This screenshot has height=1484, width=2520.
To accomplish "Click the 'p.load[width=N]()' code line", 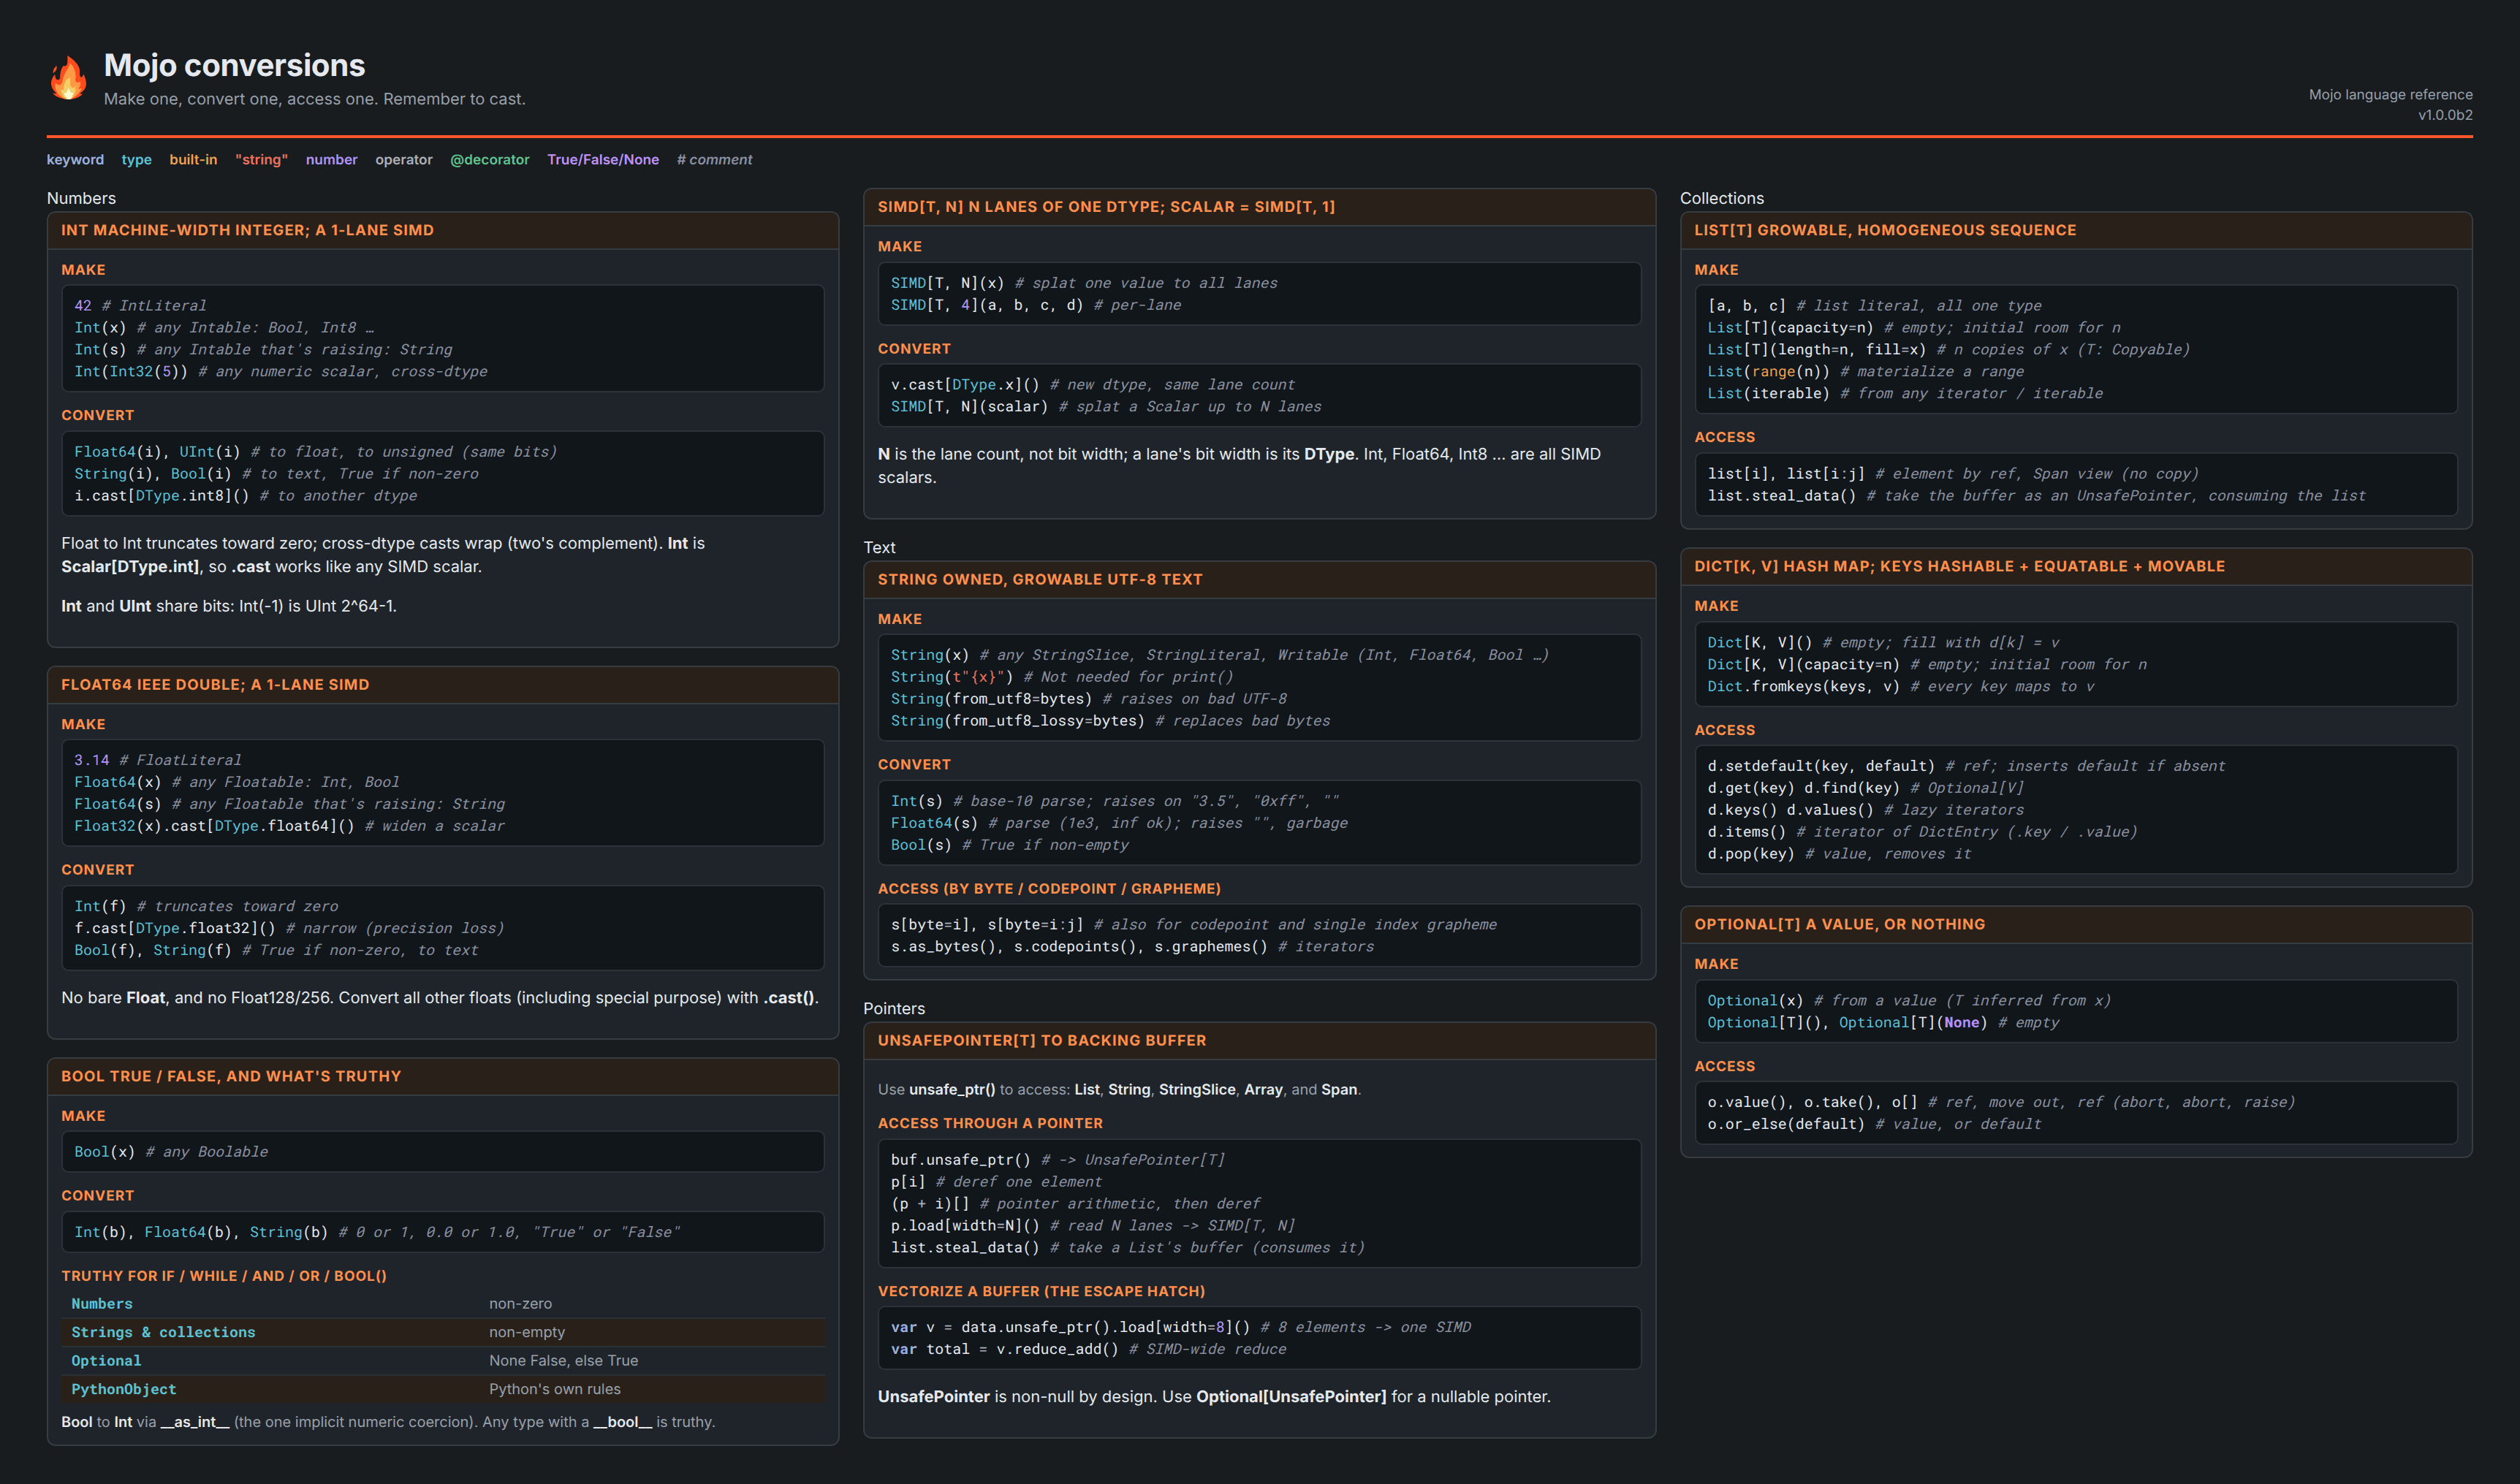I will point(1092,1226).
